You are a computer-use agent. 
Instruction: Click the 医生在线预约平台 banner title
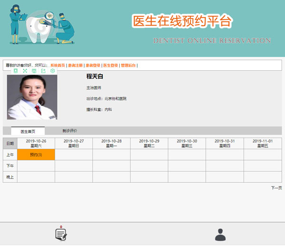(x=182, y=21)
